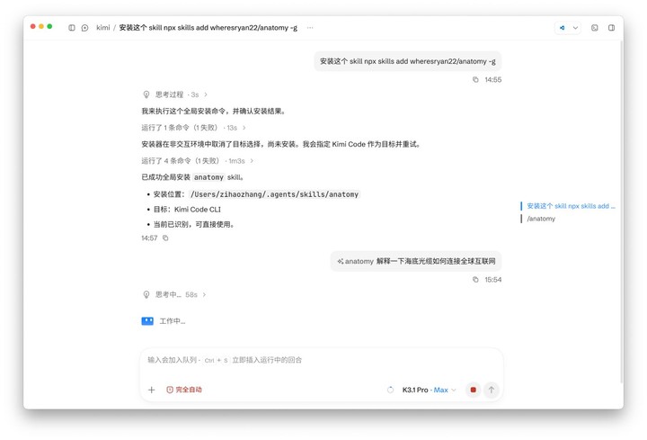Open the plus attachment menu
This screenshot has height=440, width=647.
point(152,390)
